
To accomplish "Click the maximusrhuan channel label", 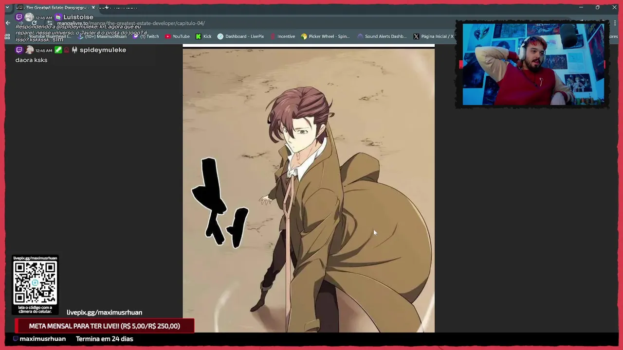I will click(43, 339).
